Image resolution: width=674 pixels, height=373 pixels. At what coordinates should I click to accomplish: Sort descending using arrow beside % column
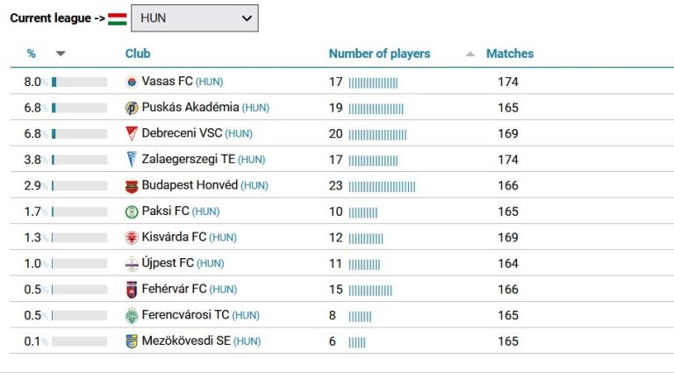click(61, 54)
